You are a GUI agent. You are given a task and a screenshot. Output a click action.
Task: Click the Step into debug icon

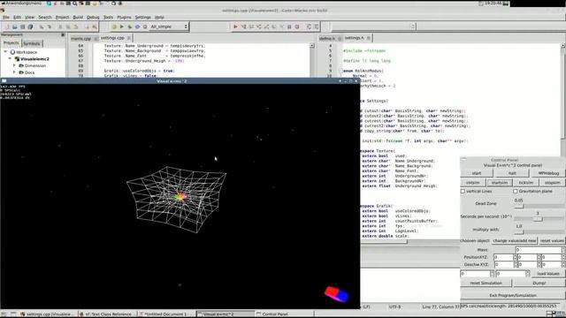coord(259,26)
